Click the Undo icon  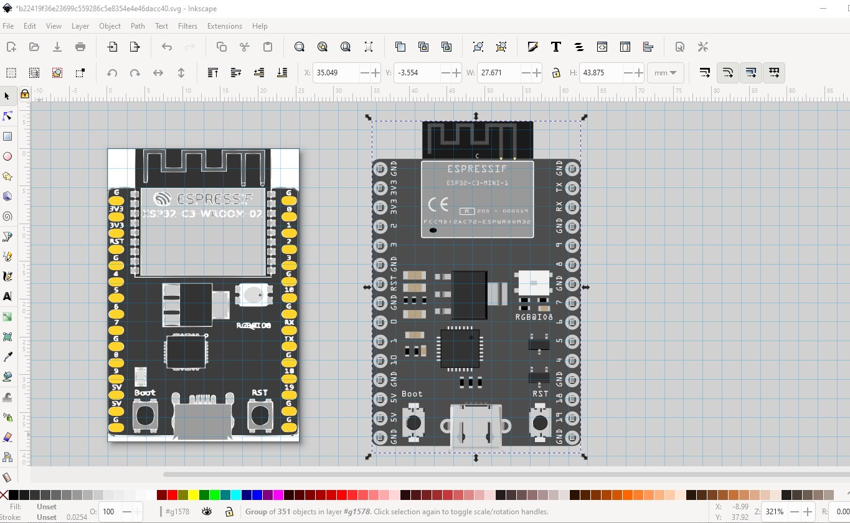pyautogui.click(x=167, y=47)
